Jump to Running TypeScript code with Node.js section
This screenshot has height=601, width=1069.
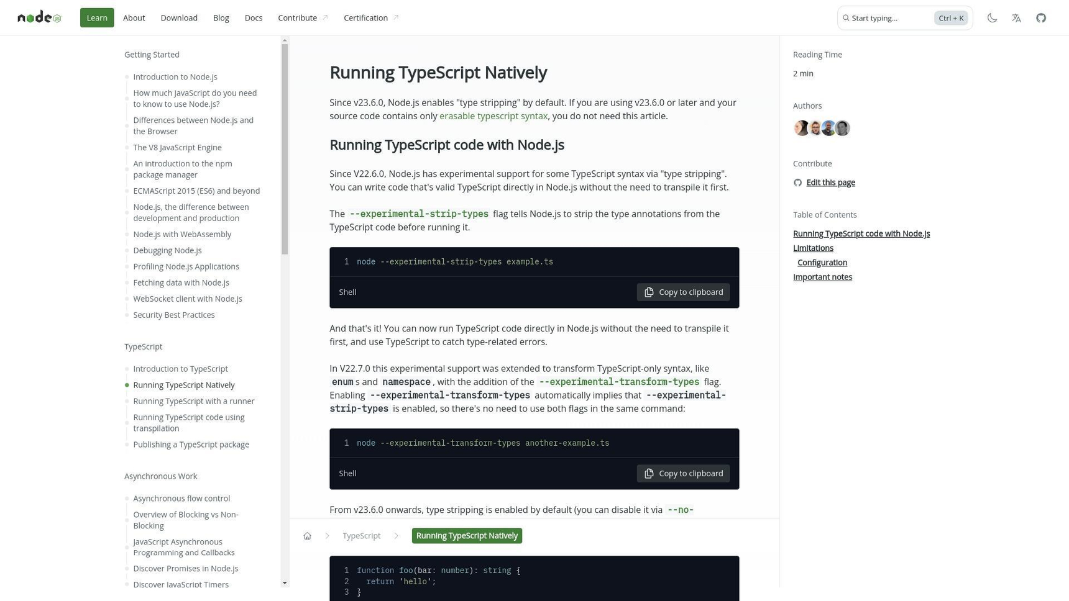pos(861,233)
